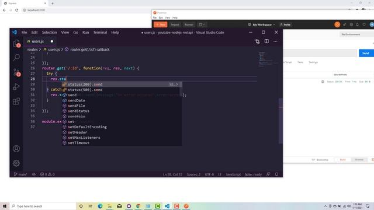This screenshot has width=374, height=210.
Task: Click the Send button in Postman
Action: point(366,53)
